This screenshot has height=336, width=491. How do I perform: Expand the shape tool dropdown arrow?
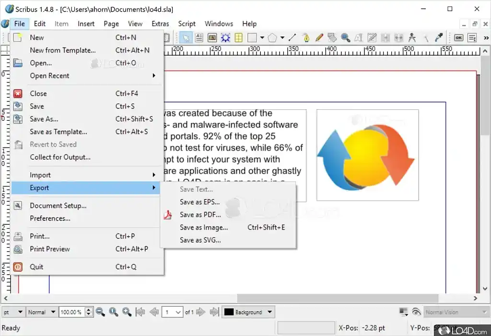pos(262,38)
